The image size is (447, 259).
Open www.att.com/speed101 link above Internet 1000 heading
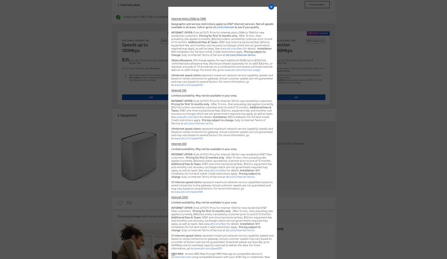coord(188,192)
